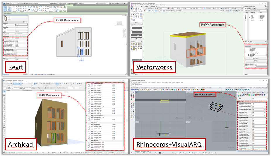Click the Pick New Host icon in Revit
The image size is (271, 156).
pos(65,8)
